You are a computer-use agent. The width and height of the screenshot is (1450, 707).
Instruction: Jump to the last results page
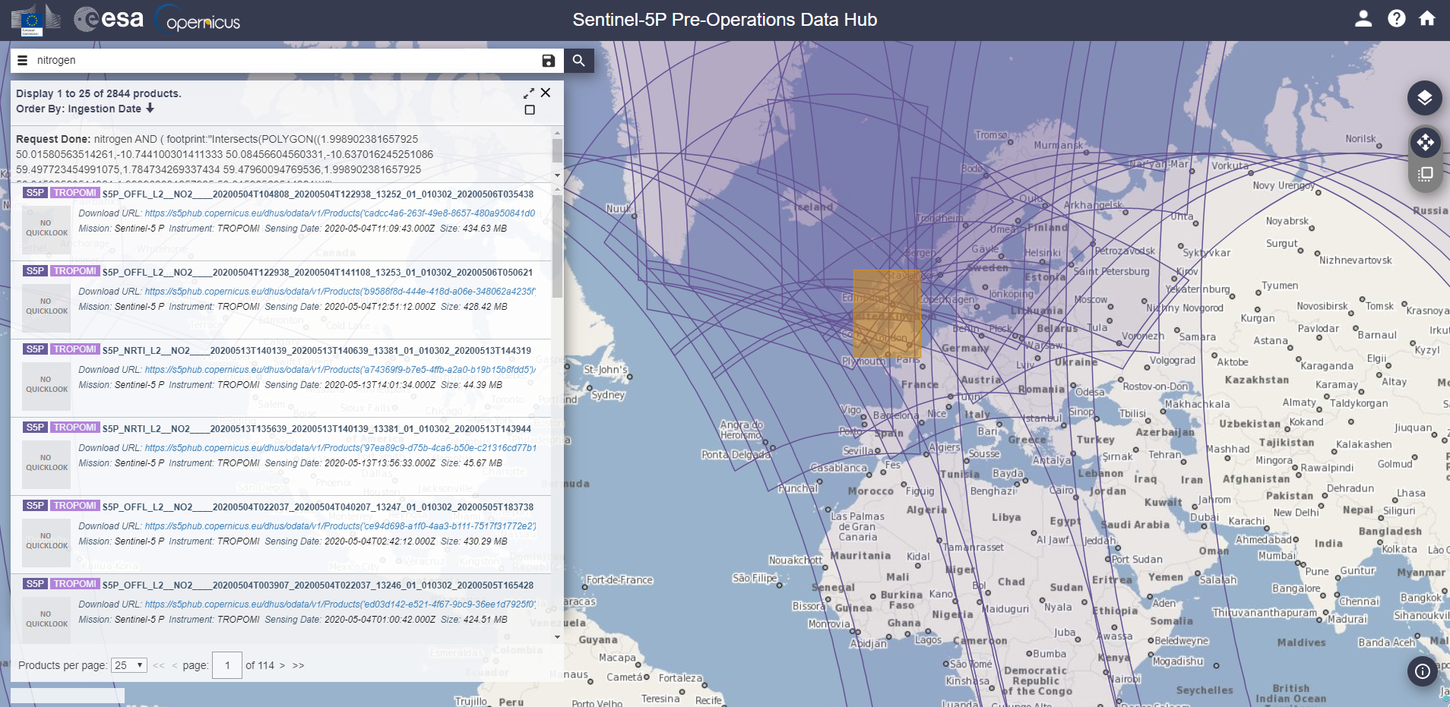pyautogui.click(x=298, y=665)
